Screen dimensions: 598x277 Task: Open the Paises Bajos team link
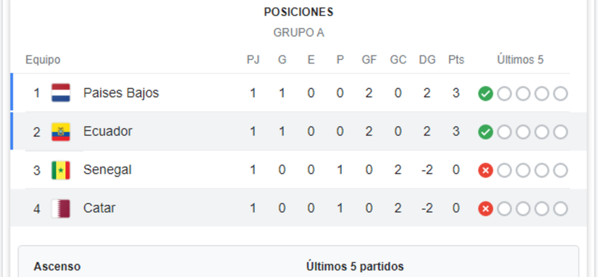point(121,93)
